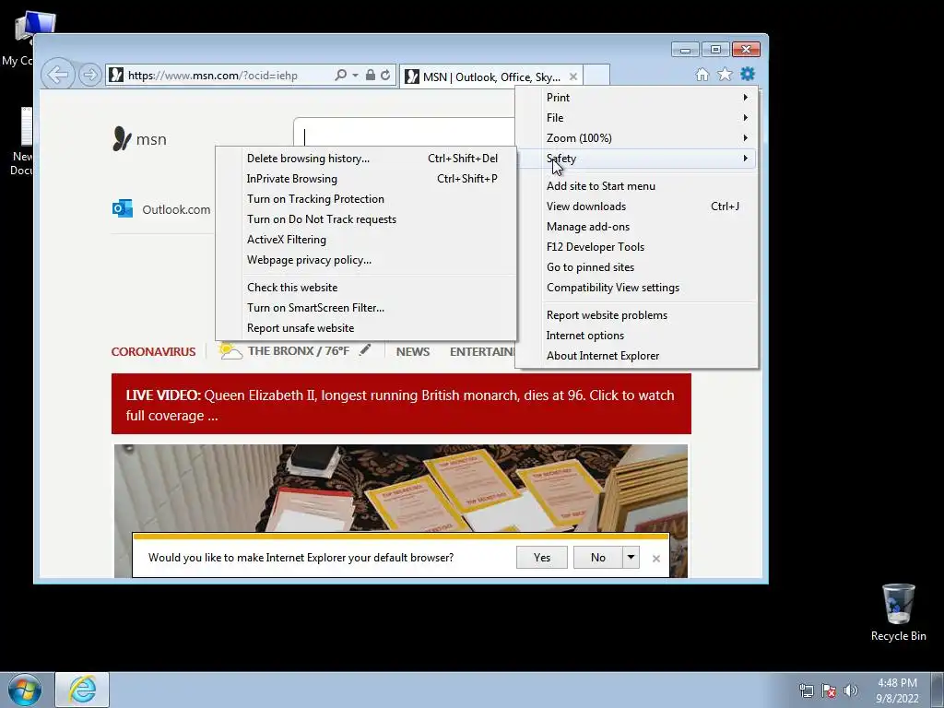Turn on Tracking Protection

click(x=366, y=199)
